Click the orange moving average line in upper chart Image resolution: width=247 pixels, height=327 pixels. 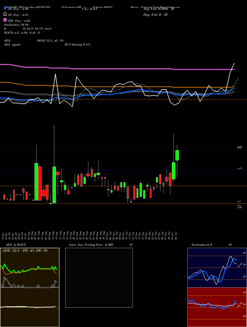coord(117,86)
